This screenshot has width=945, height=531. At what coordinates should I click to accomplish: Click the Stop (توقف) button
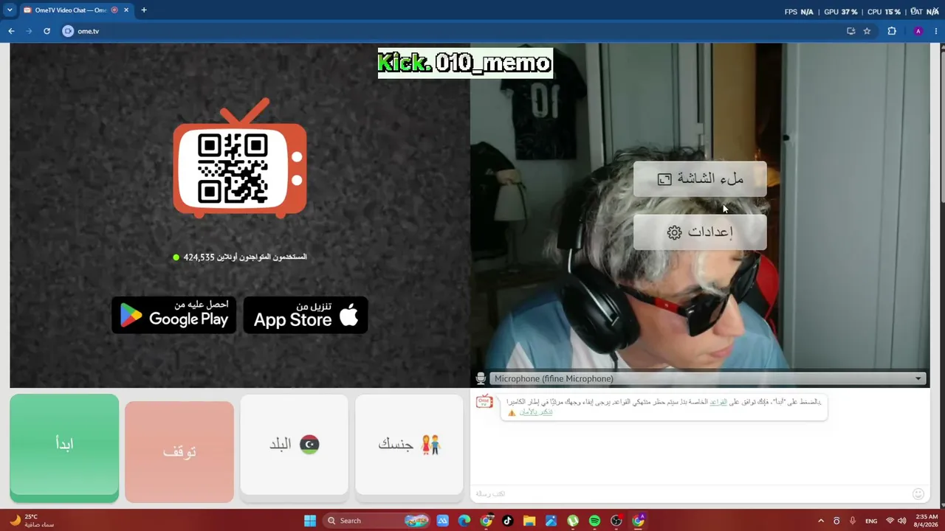pyautogui.click(x=179, y=451)
